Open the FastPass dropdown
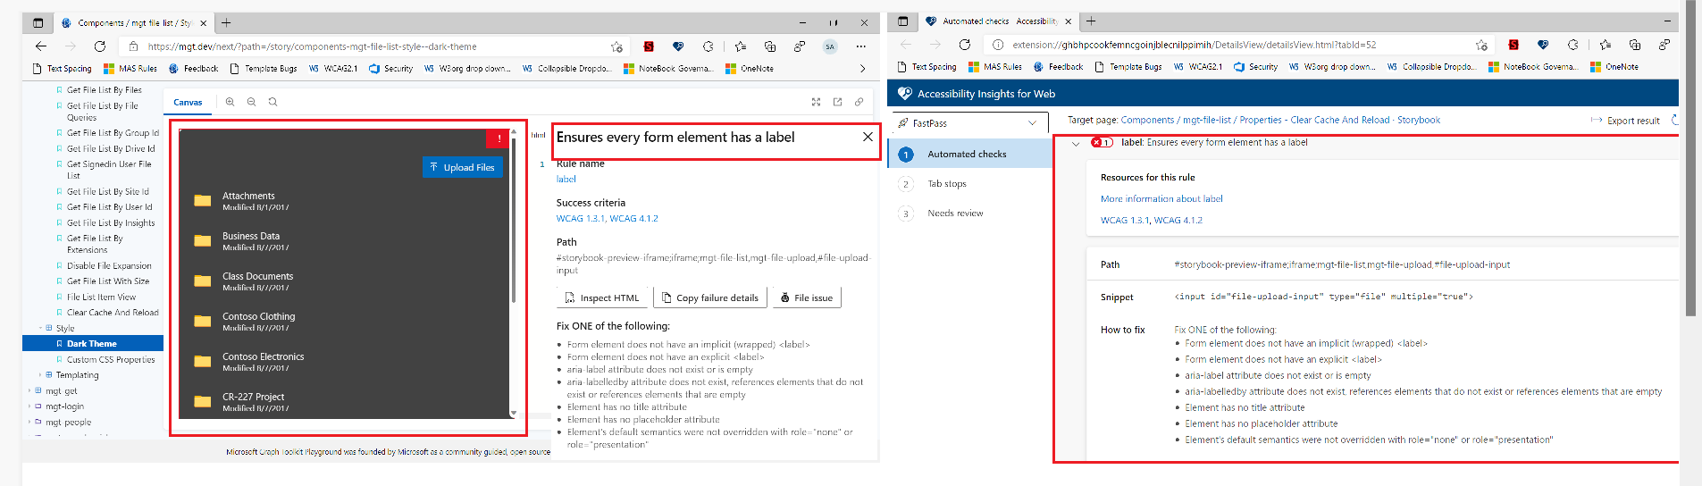 coord(969,123)
